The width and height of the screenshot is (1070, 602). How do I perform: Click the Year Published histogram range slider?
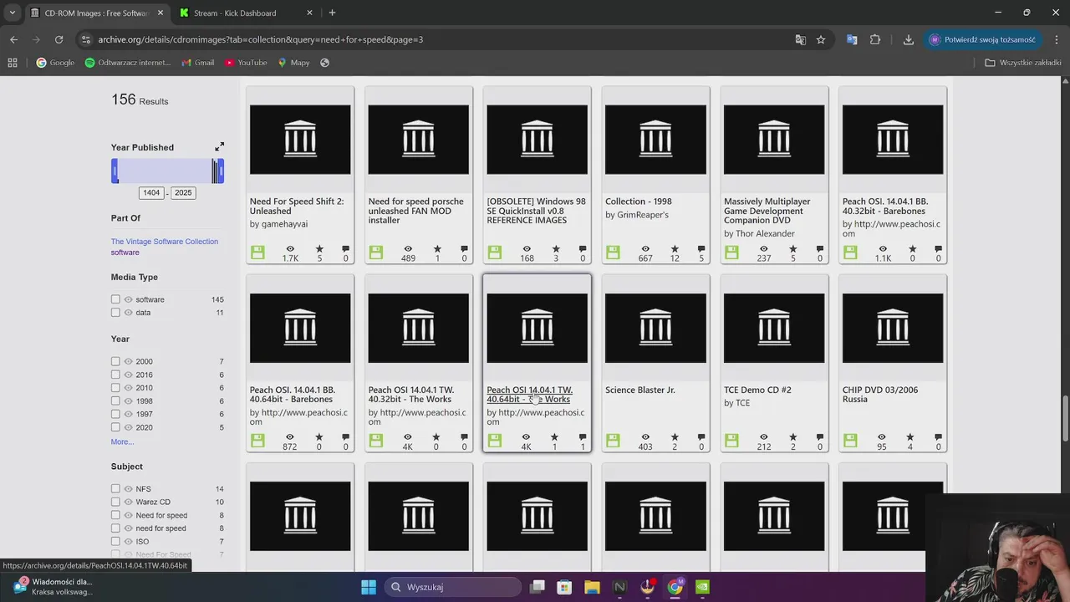point(167,171)
